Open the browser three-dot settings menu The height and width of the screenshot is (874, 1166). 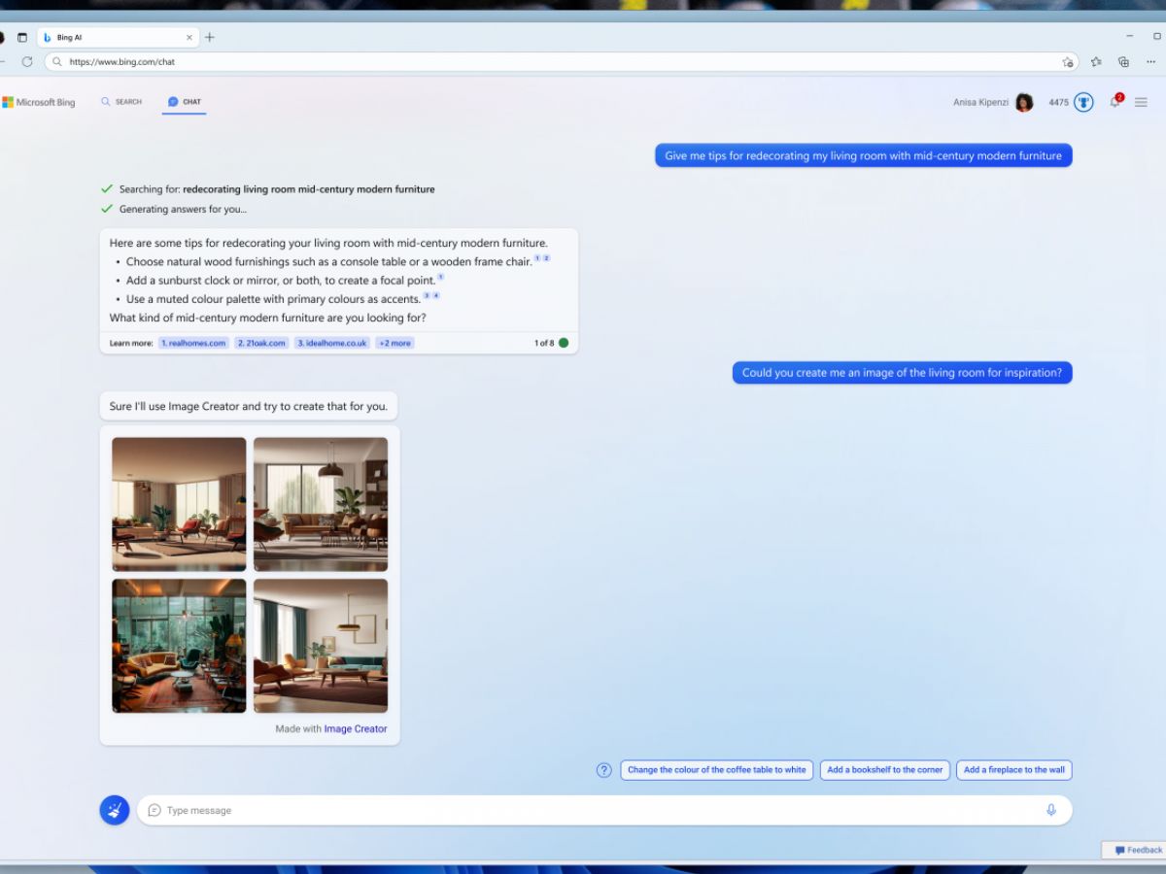click(x=1150, y=61)
